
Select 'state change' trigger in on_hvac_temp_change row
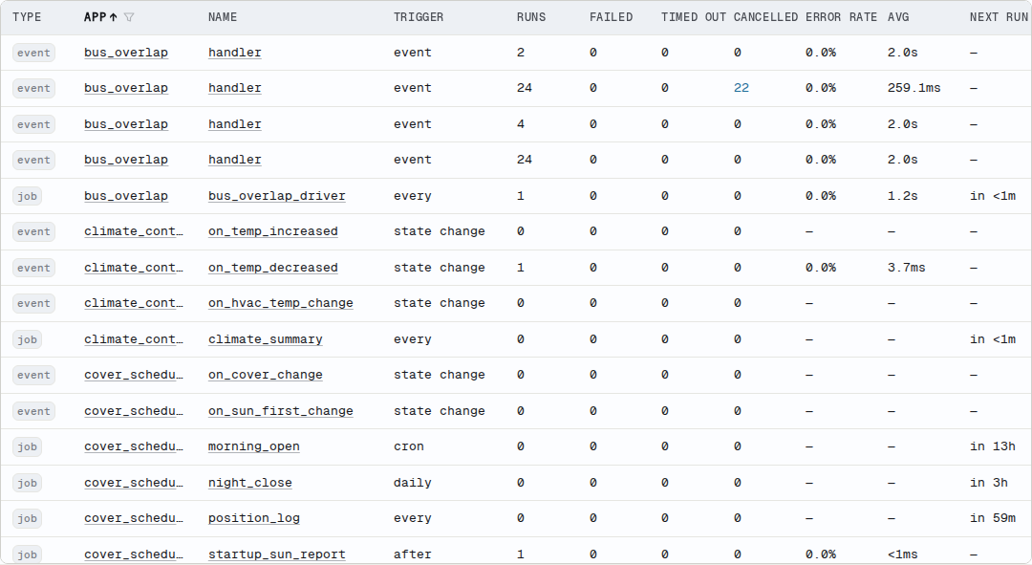tap(439, 304)
